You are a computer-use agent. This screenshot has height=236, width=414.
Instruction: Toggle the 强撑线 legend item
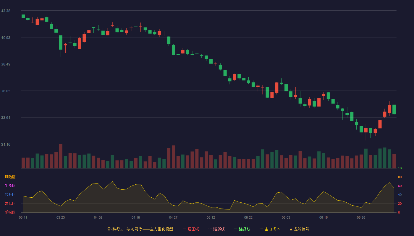coord(242,229)
